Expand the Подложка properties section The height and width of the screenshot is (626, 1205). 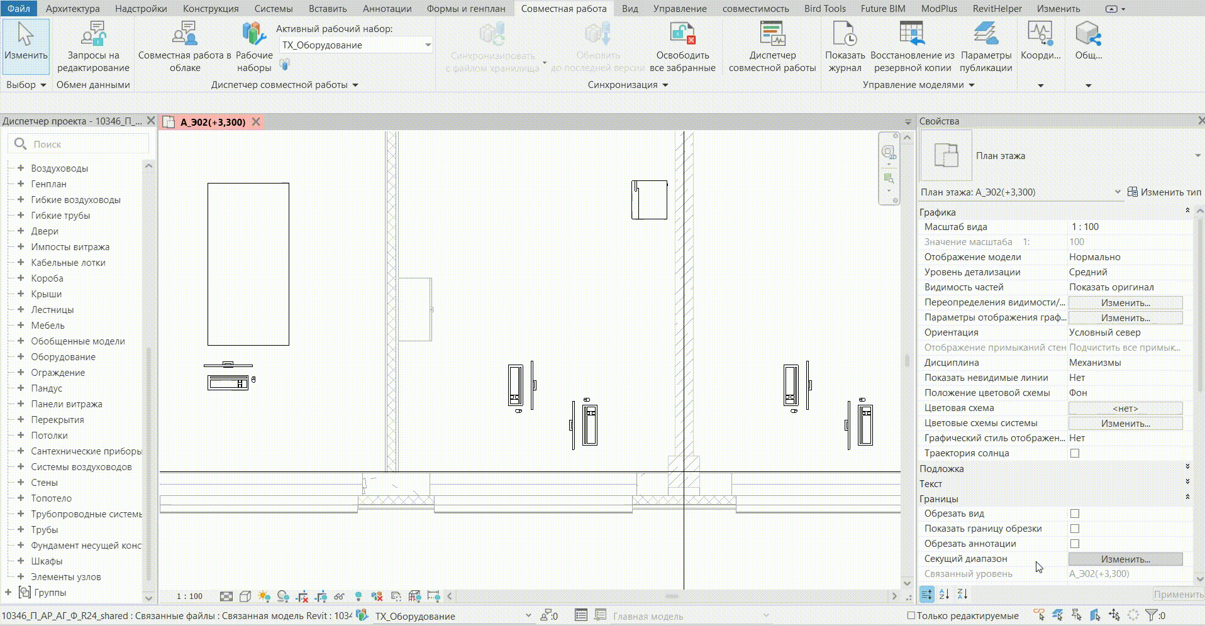[x=1055, y=468]
